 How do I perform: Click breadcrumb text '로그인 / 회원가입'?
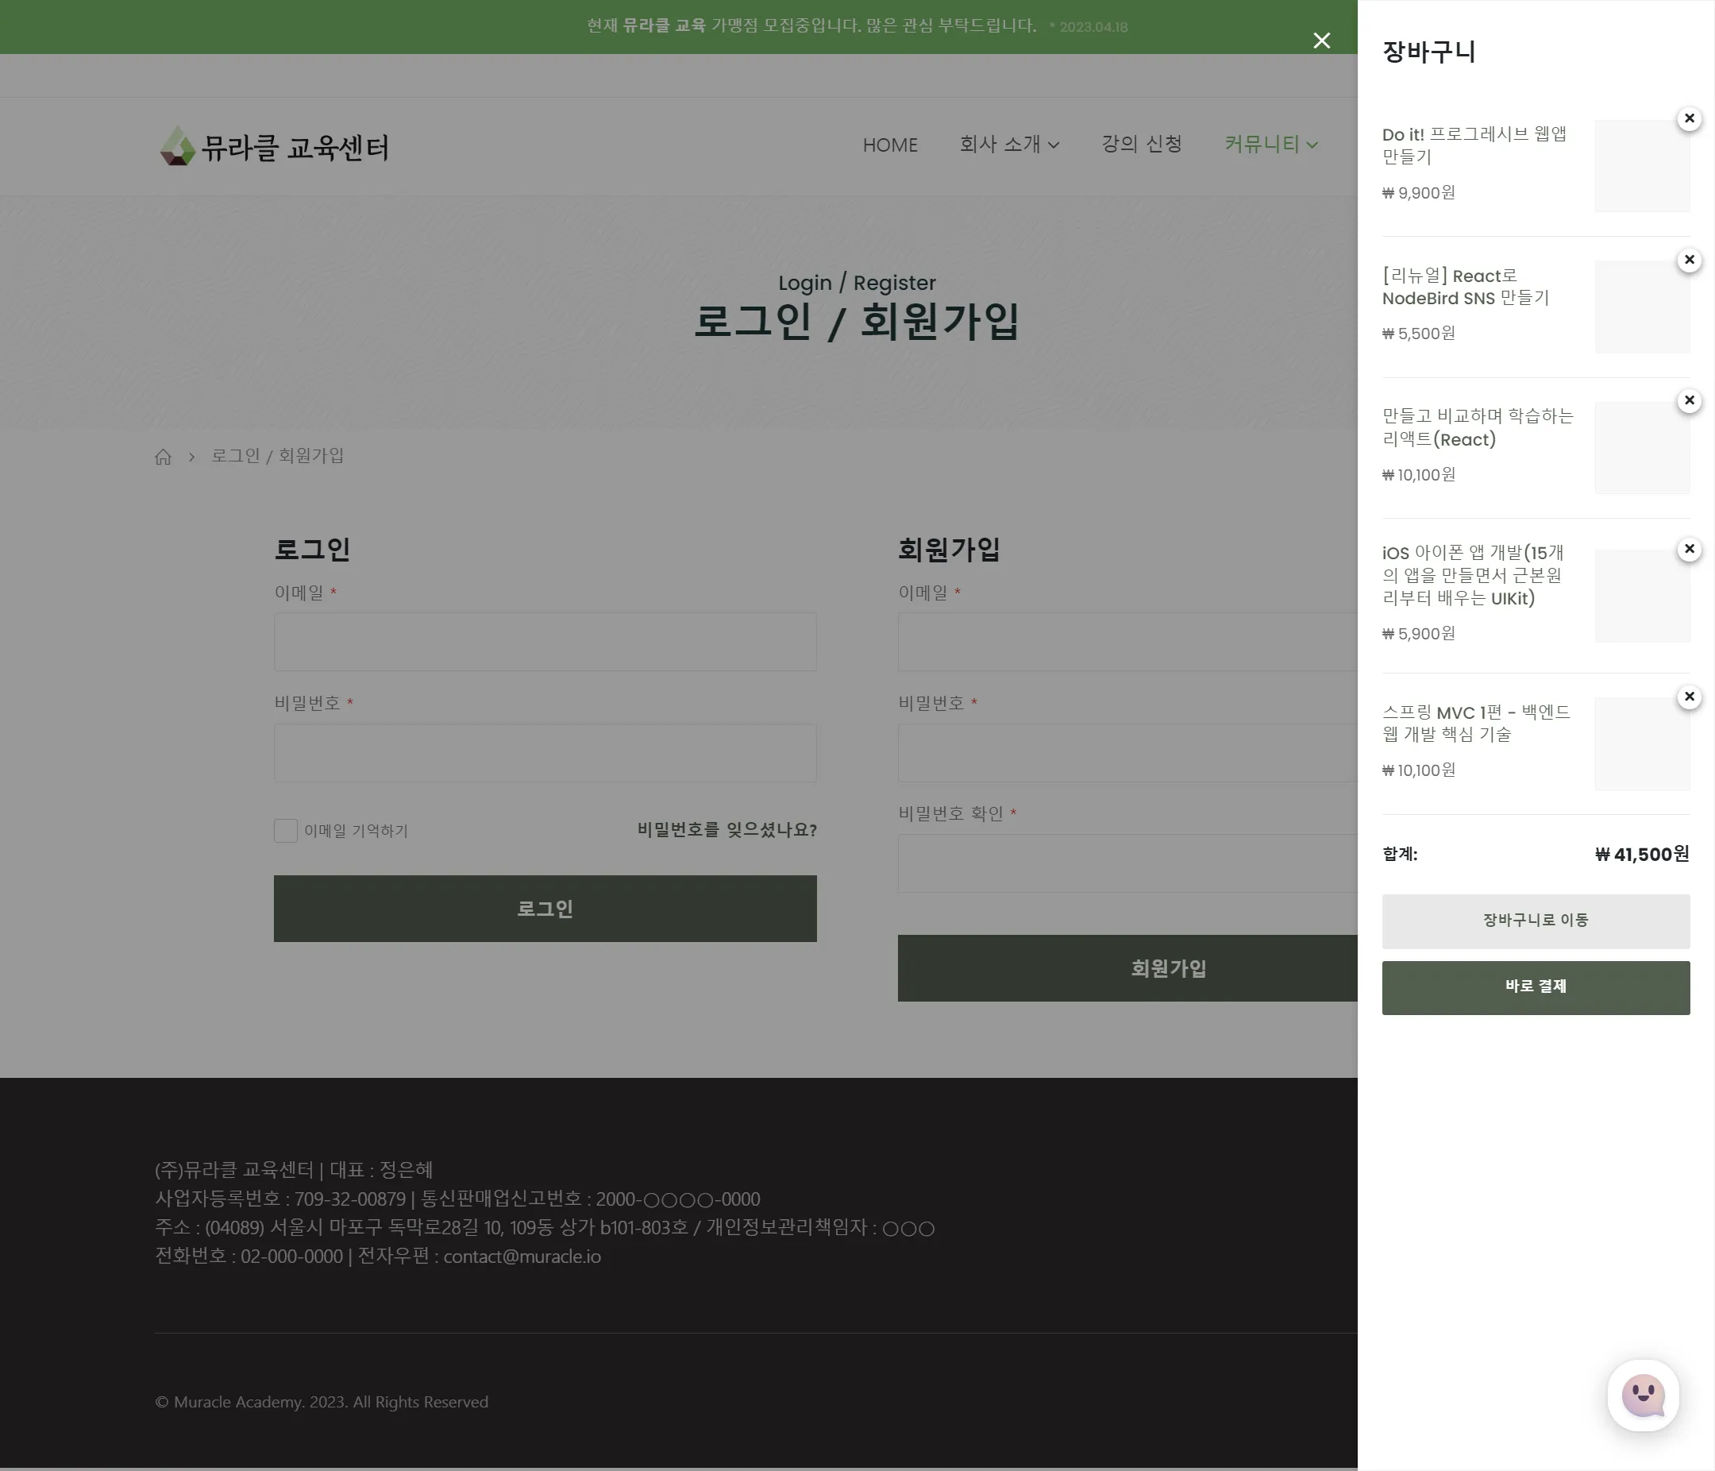pyautogui.click(x=277, y=456)
